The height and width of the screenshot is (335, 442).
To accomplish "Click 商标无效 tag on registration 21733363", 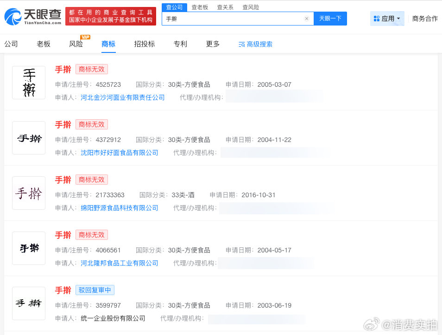I will [x=92, y=180].
